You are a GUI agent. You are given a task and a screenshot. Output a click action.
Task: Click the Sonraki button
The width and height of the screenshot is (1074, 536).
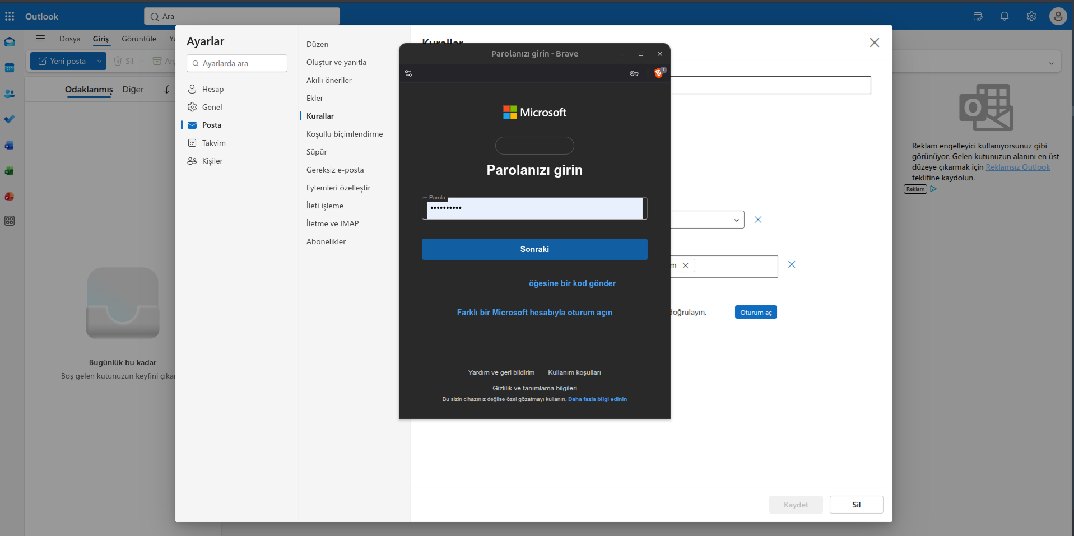[534, 249]
